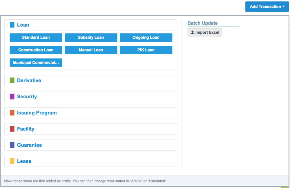
Task: Collapse the Loan section header
Action: (91, 25)
